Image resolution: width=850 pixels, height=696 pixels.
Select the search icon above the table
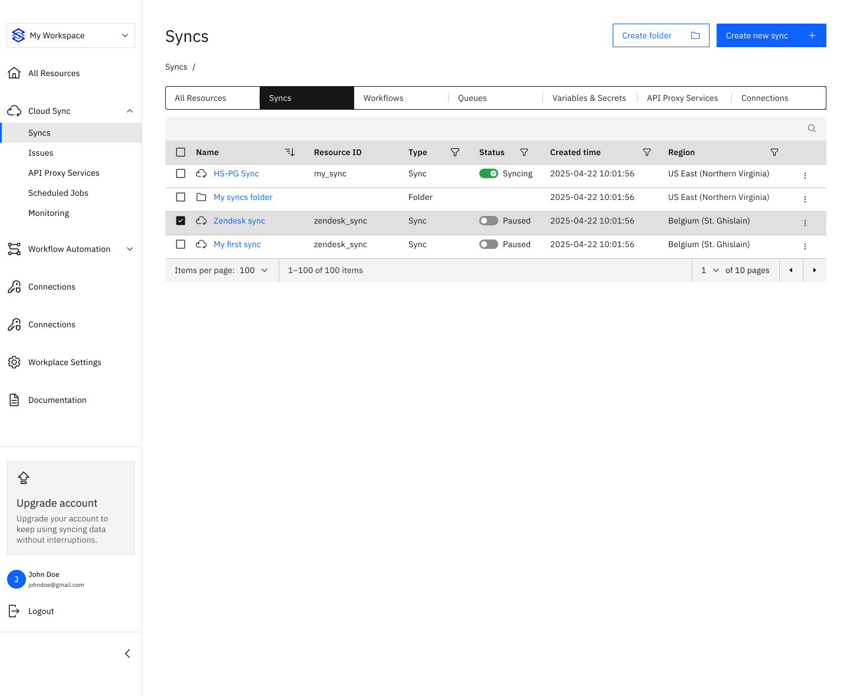click(x=812, y=128)
